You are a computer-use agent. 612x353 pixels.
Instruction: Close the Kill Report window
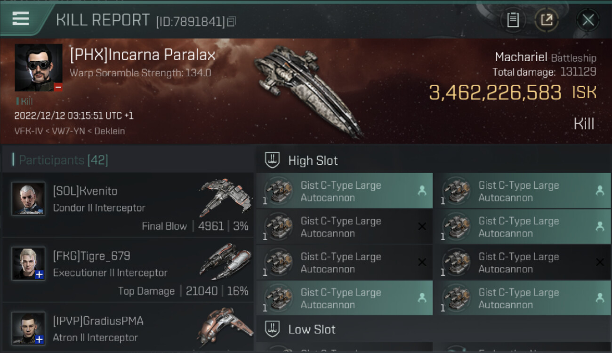(588, 20)
